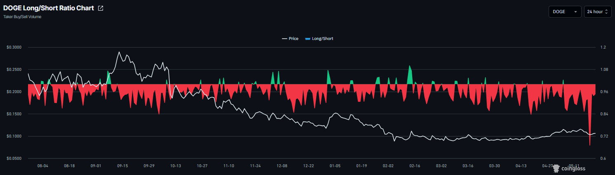Open the DOGE coin dropdown
Viewport: 615px width, 175px height.
pos(565,12)
